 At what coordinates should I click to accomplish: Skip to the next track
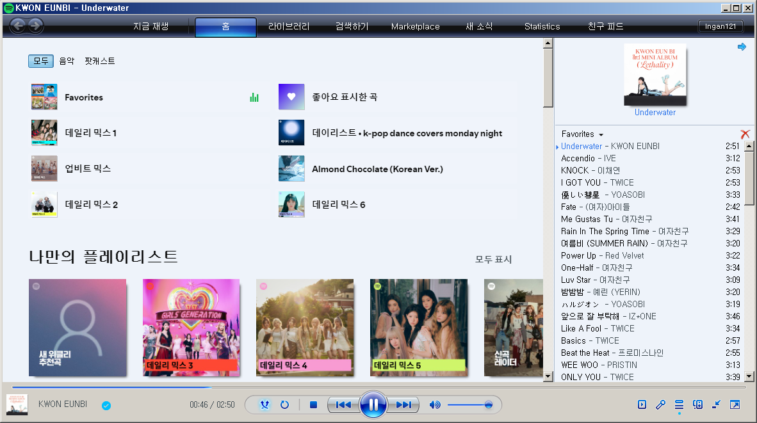point(403,404)
